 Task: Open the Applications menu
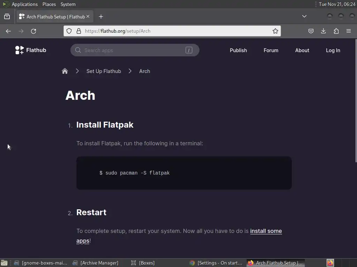click(x=25, y=4)
